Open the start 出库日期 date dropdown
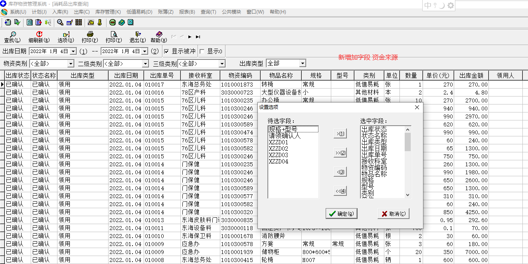The image size is (528, 264). [73, 51]
